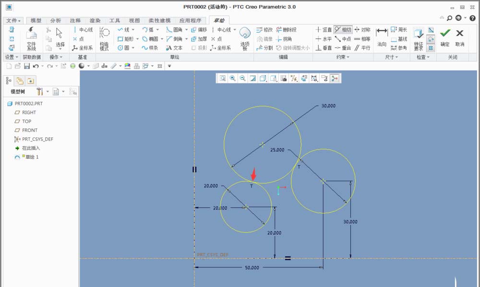Toggle the 相切 (Tangent) constraint button

(343, 30)
